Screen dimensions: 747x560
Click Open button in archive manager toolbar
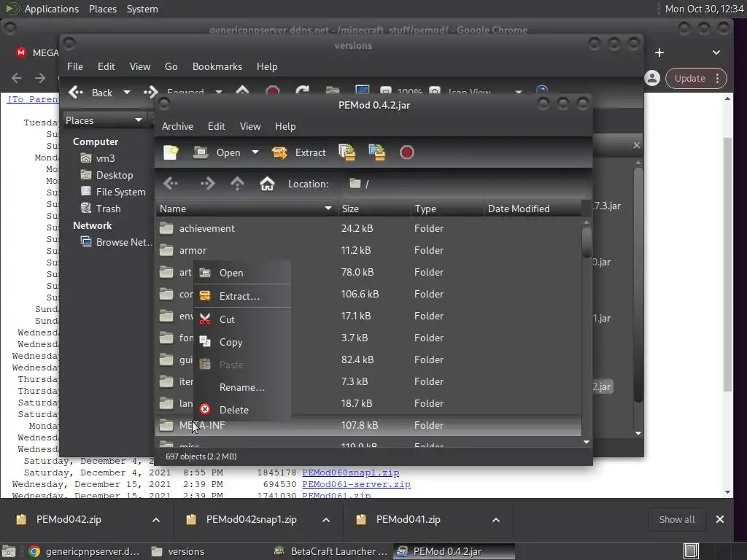(217, 152)
